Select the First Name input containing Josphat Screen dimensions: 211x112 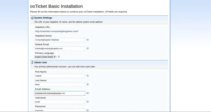click(59, 76)
